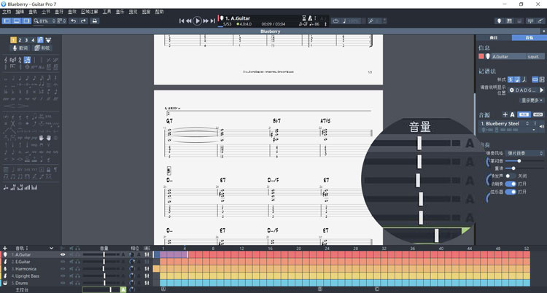Open the 歌词 (lyrics) microphone tool
The height and width of the screenshot is (293, 547).
20,48
